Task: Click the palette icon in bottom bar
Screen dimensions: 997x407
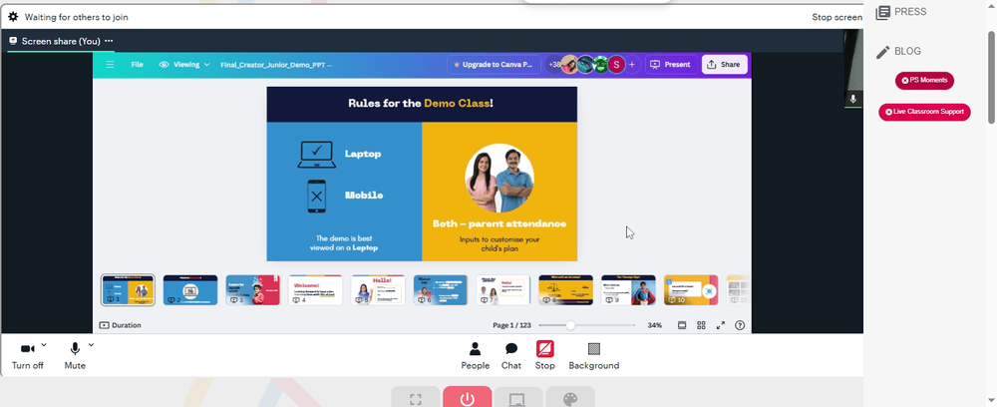Action: coord(570,399)
